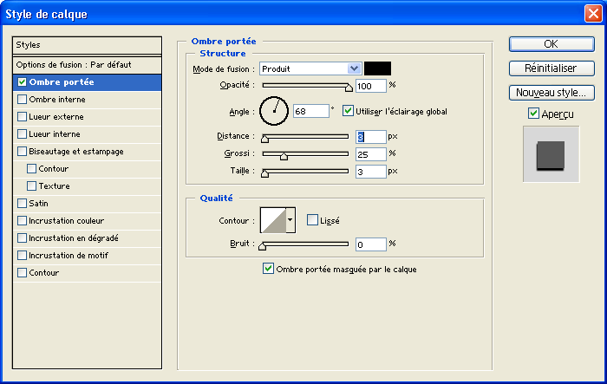
Task: Expand the contour picker dropdown arrow
Action: tap(290, 221)
